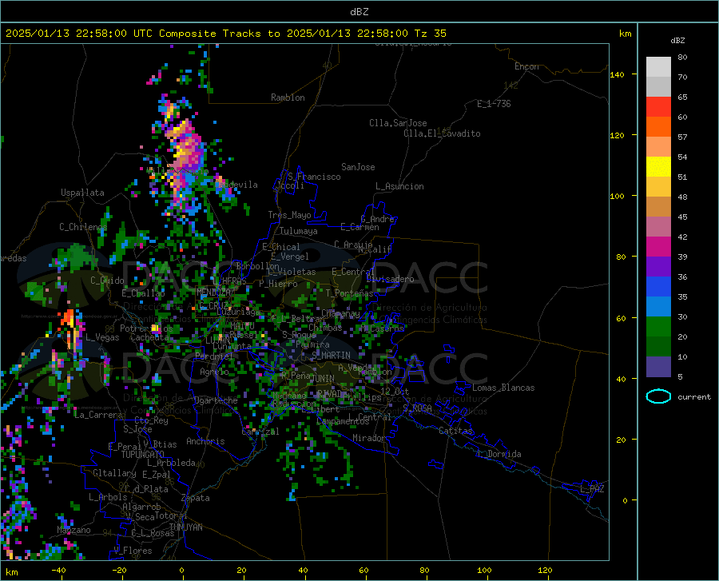Click the L_Dormida place label
Viewport: 719px width, 581px height.
click(x=499, y=454)
